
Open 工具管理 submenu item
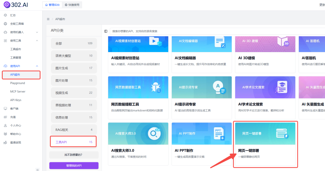[16, 58]
